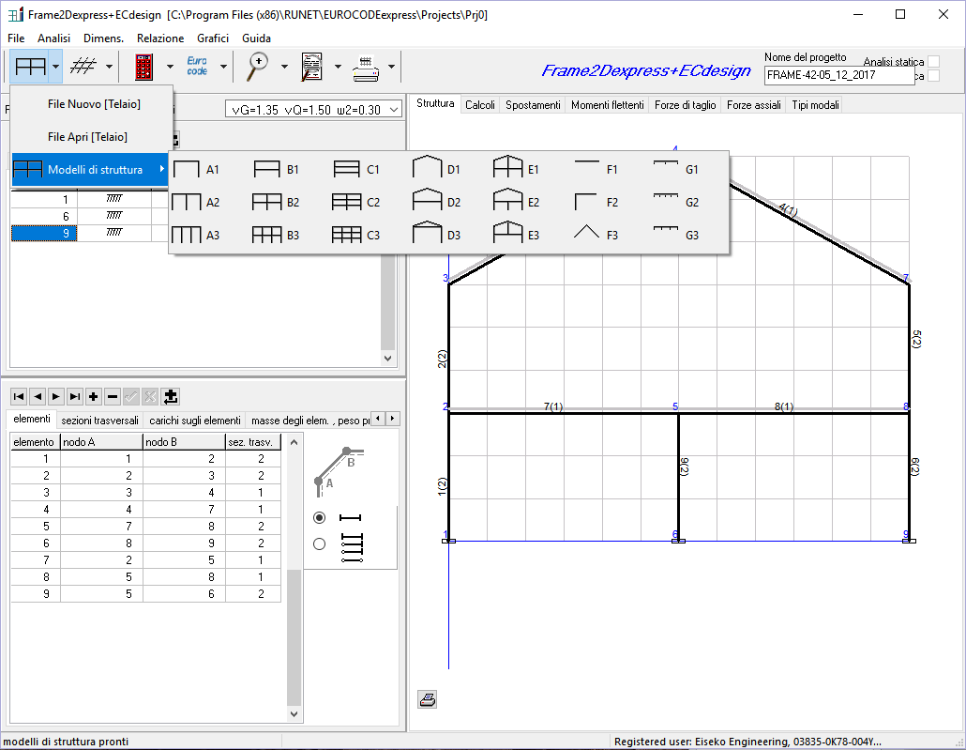Image resolution: width=966 pixels, height=750 pixels.
Task: Pick continuous beam model G3
Action: click(x=676, y=235)
